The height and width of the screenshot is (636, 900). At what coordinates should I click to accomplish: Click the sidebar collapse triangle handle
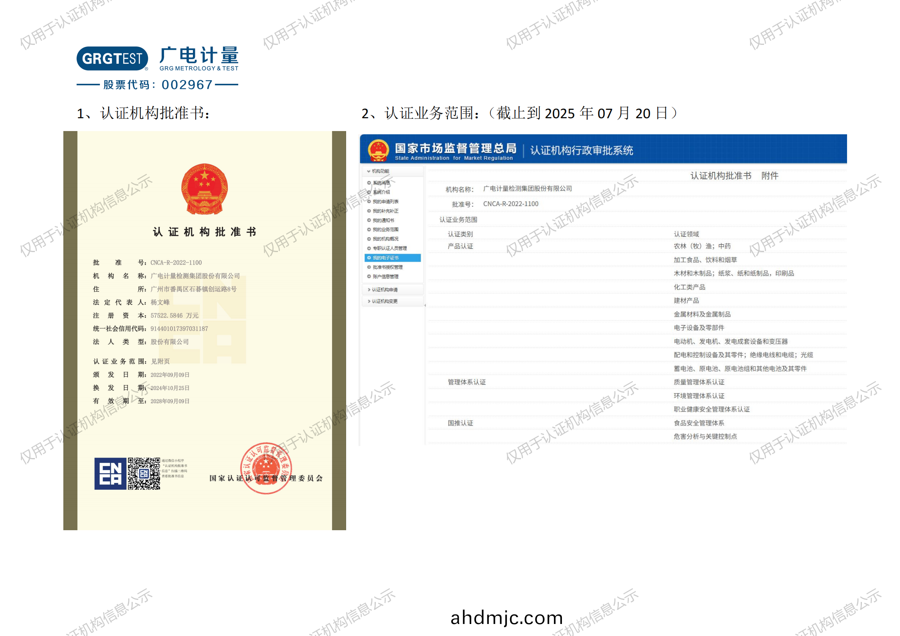(425, 305)
